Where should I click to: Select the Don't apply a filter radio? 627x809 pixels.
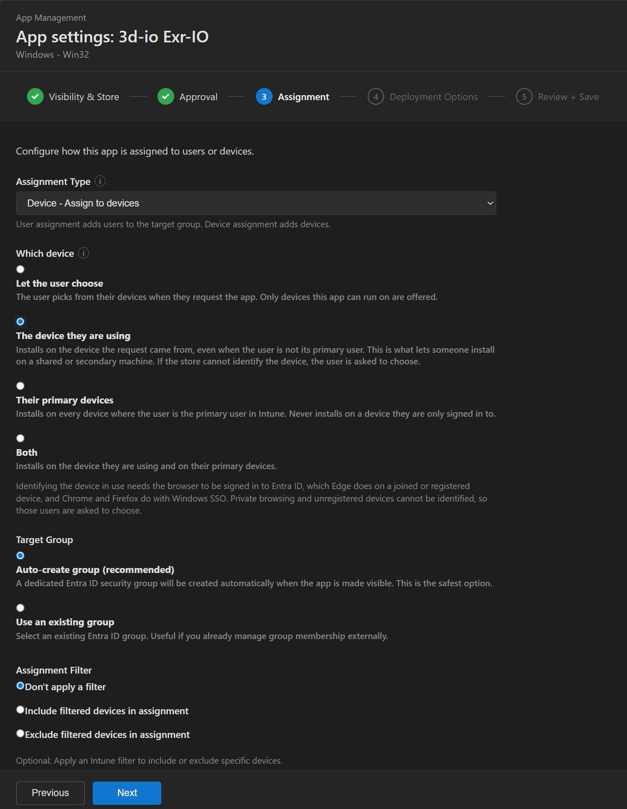20,686
